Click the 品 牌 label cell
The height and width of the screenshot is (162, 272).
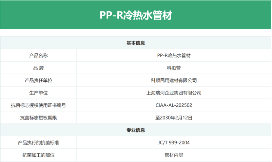click(x=38, y=68)
